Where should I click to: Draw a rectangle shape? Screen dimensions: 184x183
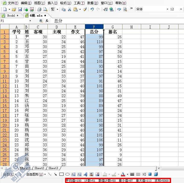[x=62, y=174]
